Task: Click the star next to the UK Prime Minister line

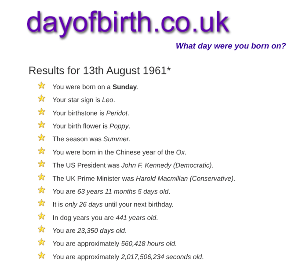Action: [41, 177]
